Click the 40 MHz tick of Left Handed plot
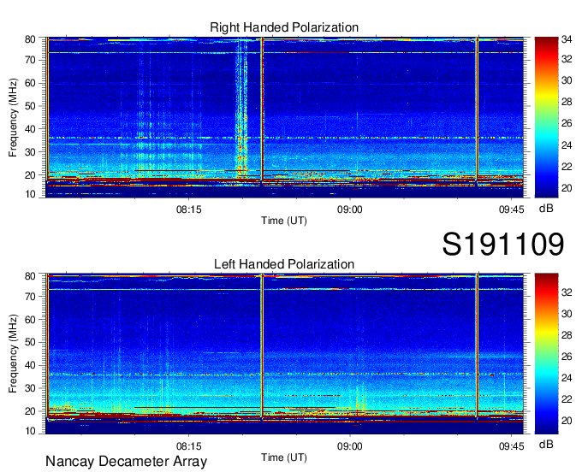 click(30, 366)
